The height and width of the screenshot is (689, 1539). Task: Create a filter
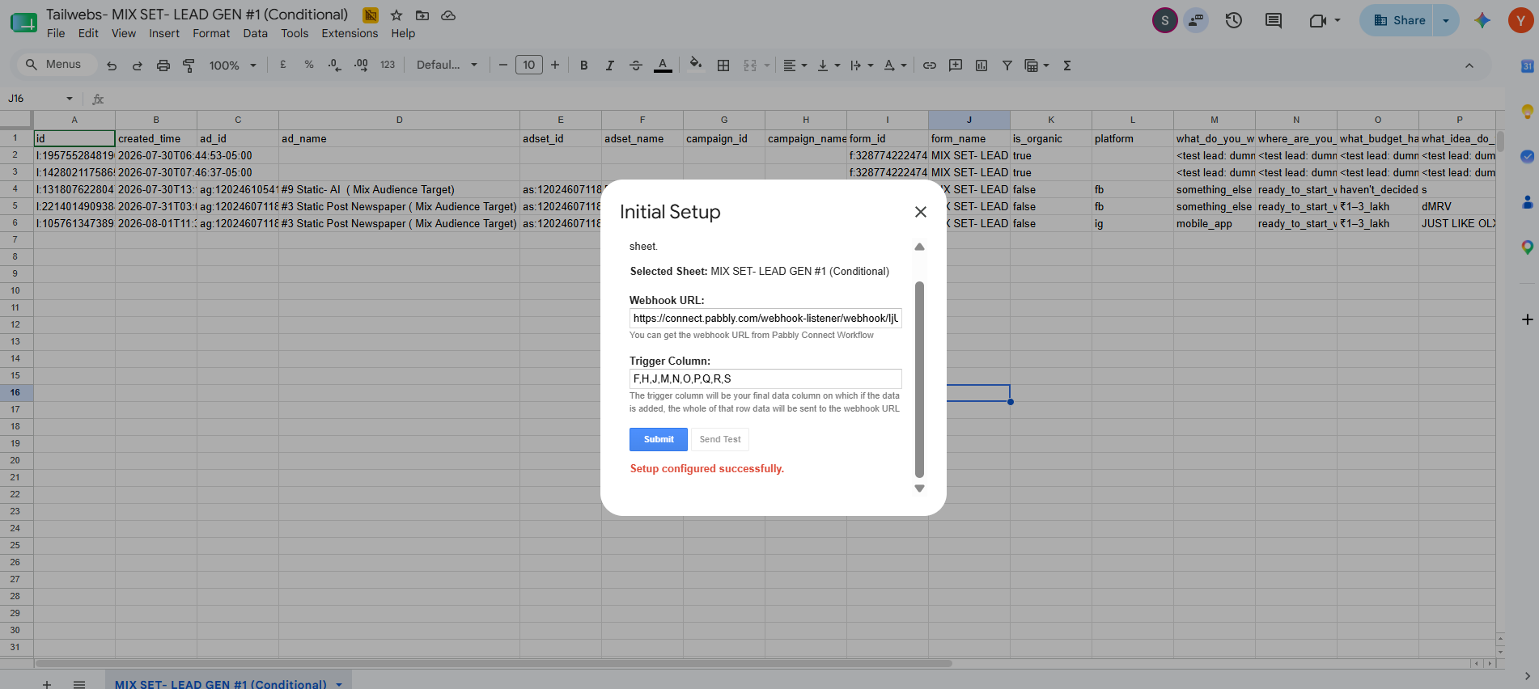coord(1007,66)
